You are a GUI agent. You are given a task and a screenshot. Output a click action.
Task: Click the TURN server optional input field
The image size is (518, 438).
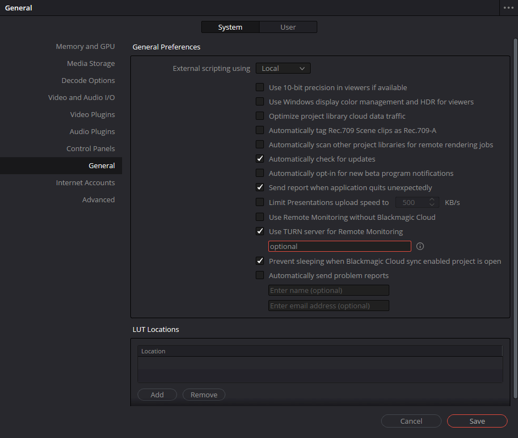340,246
